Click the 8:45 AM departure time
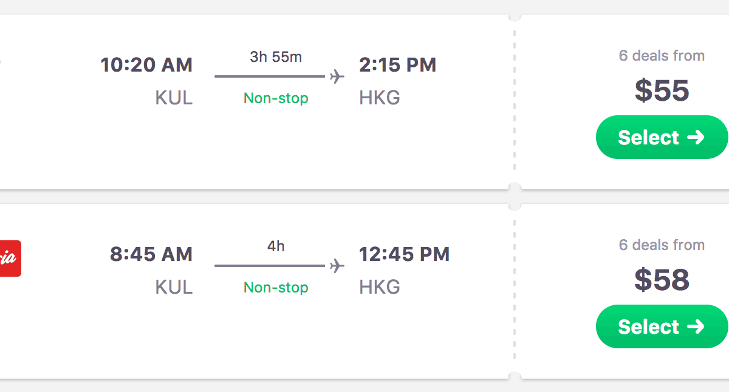The height and width of the screenshot is (392, 729). tap(151, 254)
